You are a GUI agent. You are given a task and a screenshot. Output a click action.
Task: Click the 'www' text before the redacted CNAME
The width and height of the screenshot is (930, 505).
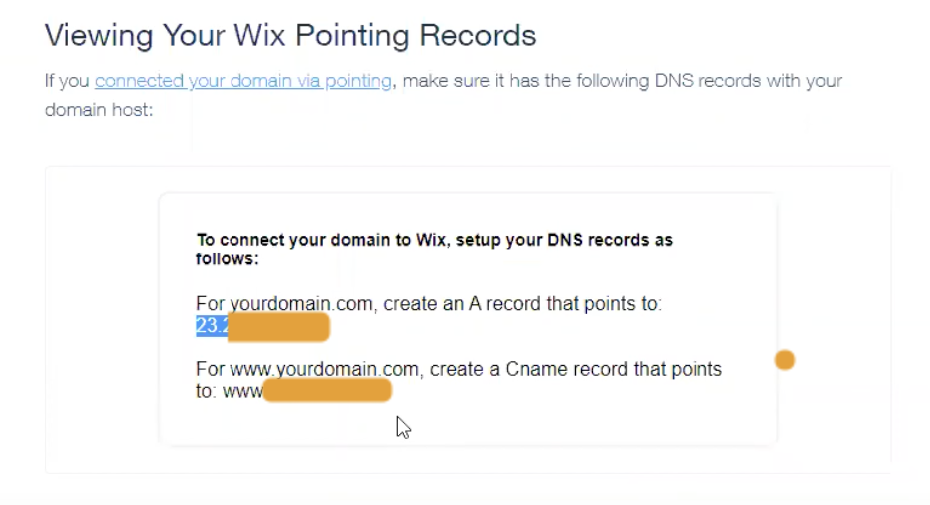tap(242, 391)
